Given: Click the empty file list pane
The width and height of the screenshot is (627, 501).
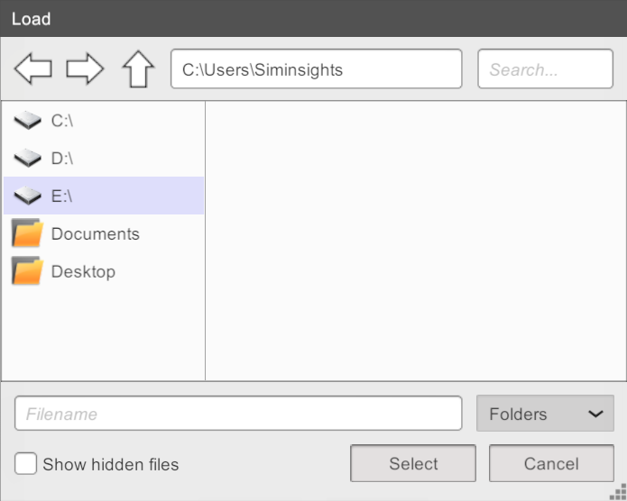Looking at the screenshot, I should 415,241.
